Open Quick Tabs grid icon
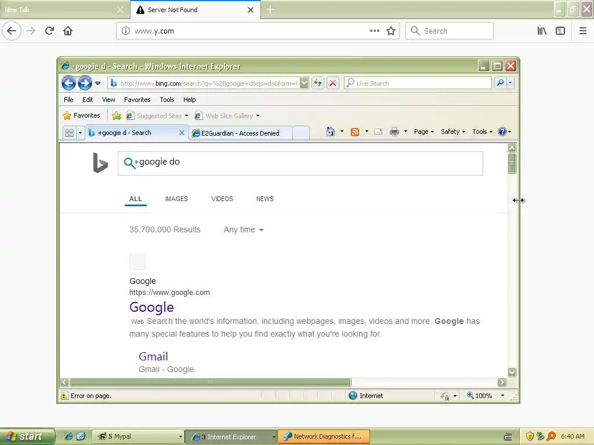The image size is (594, 445). [70, 133]
